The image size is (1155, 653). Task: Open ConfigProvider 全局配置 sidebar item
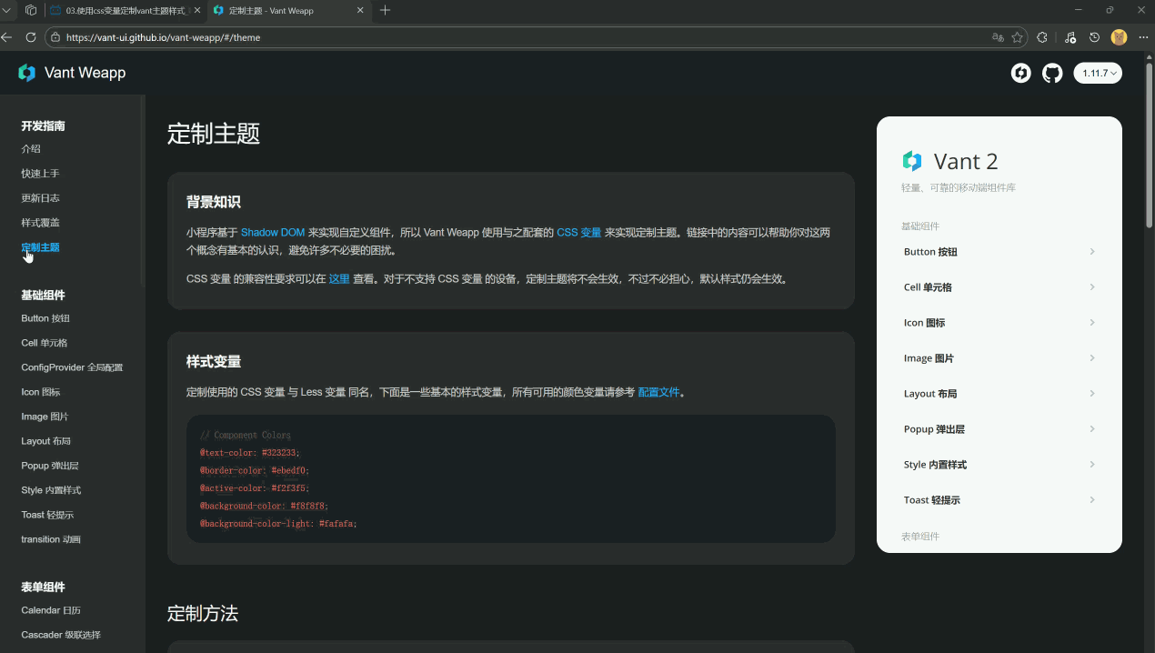click(x=72, y=367)
